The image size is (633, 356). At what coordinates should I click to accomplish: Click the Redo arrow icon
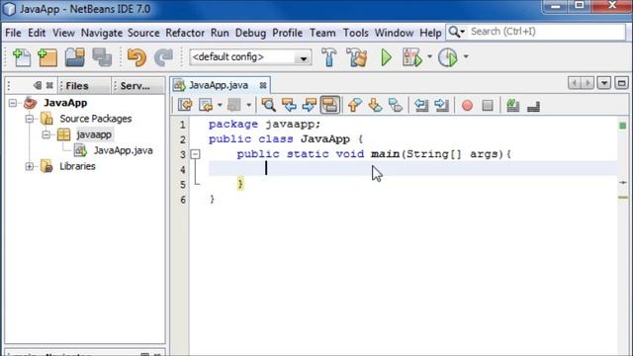[163, 57]
